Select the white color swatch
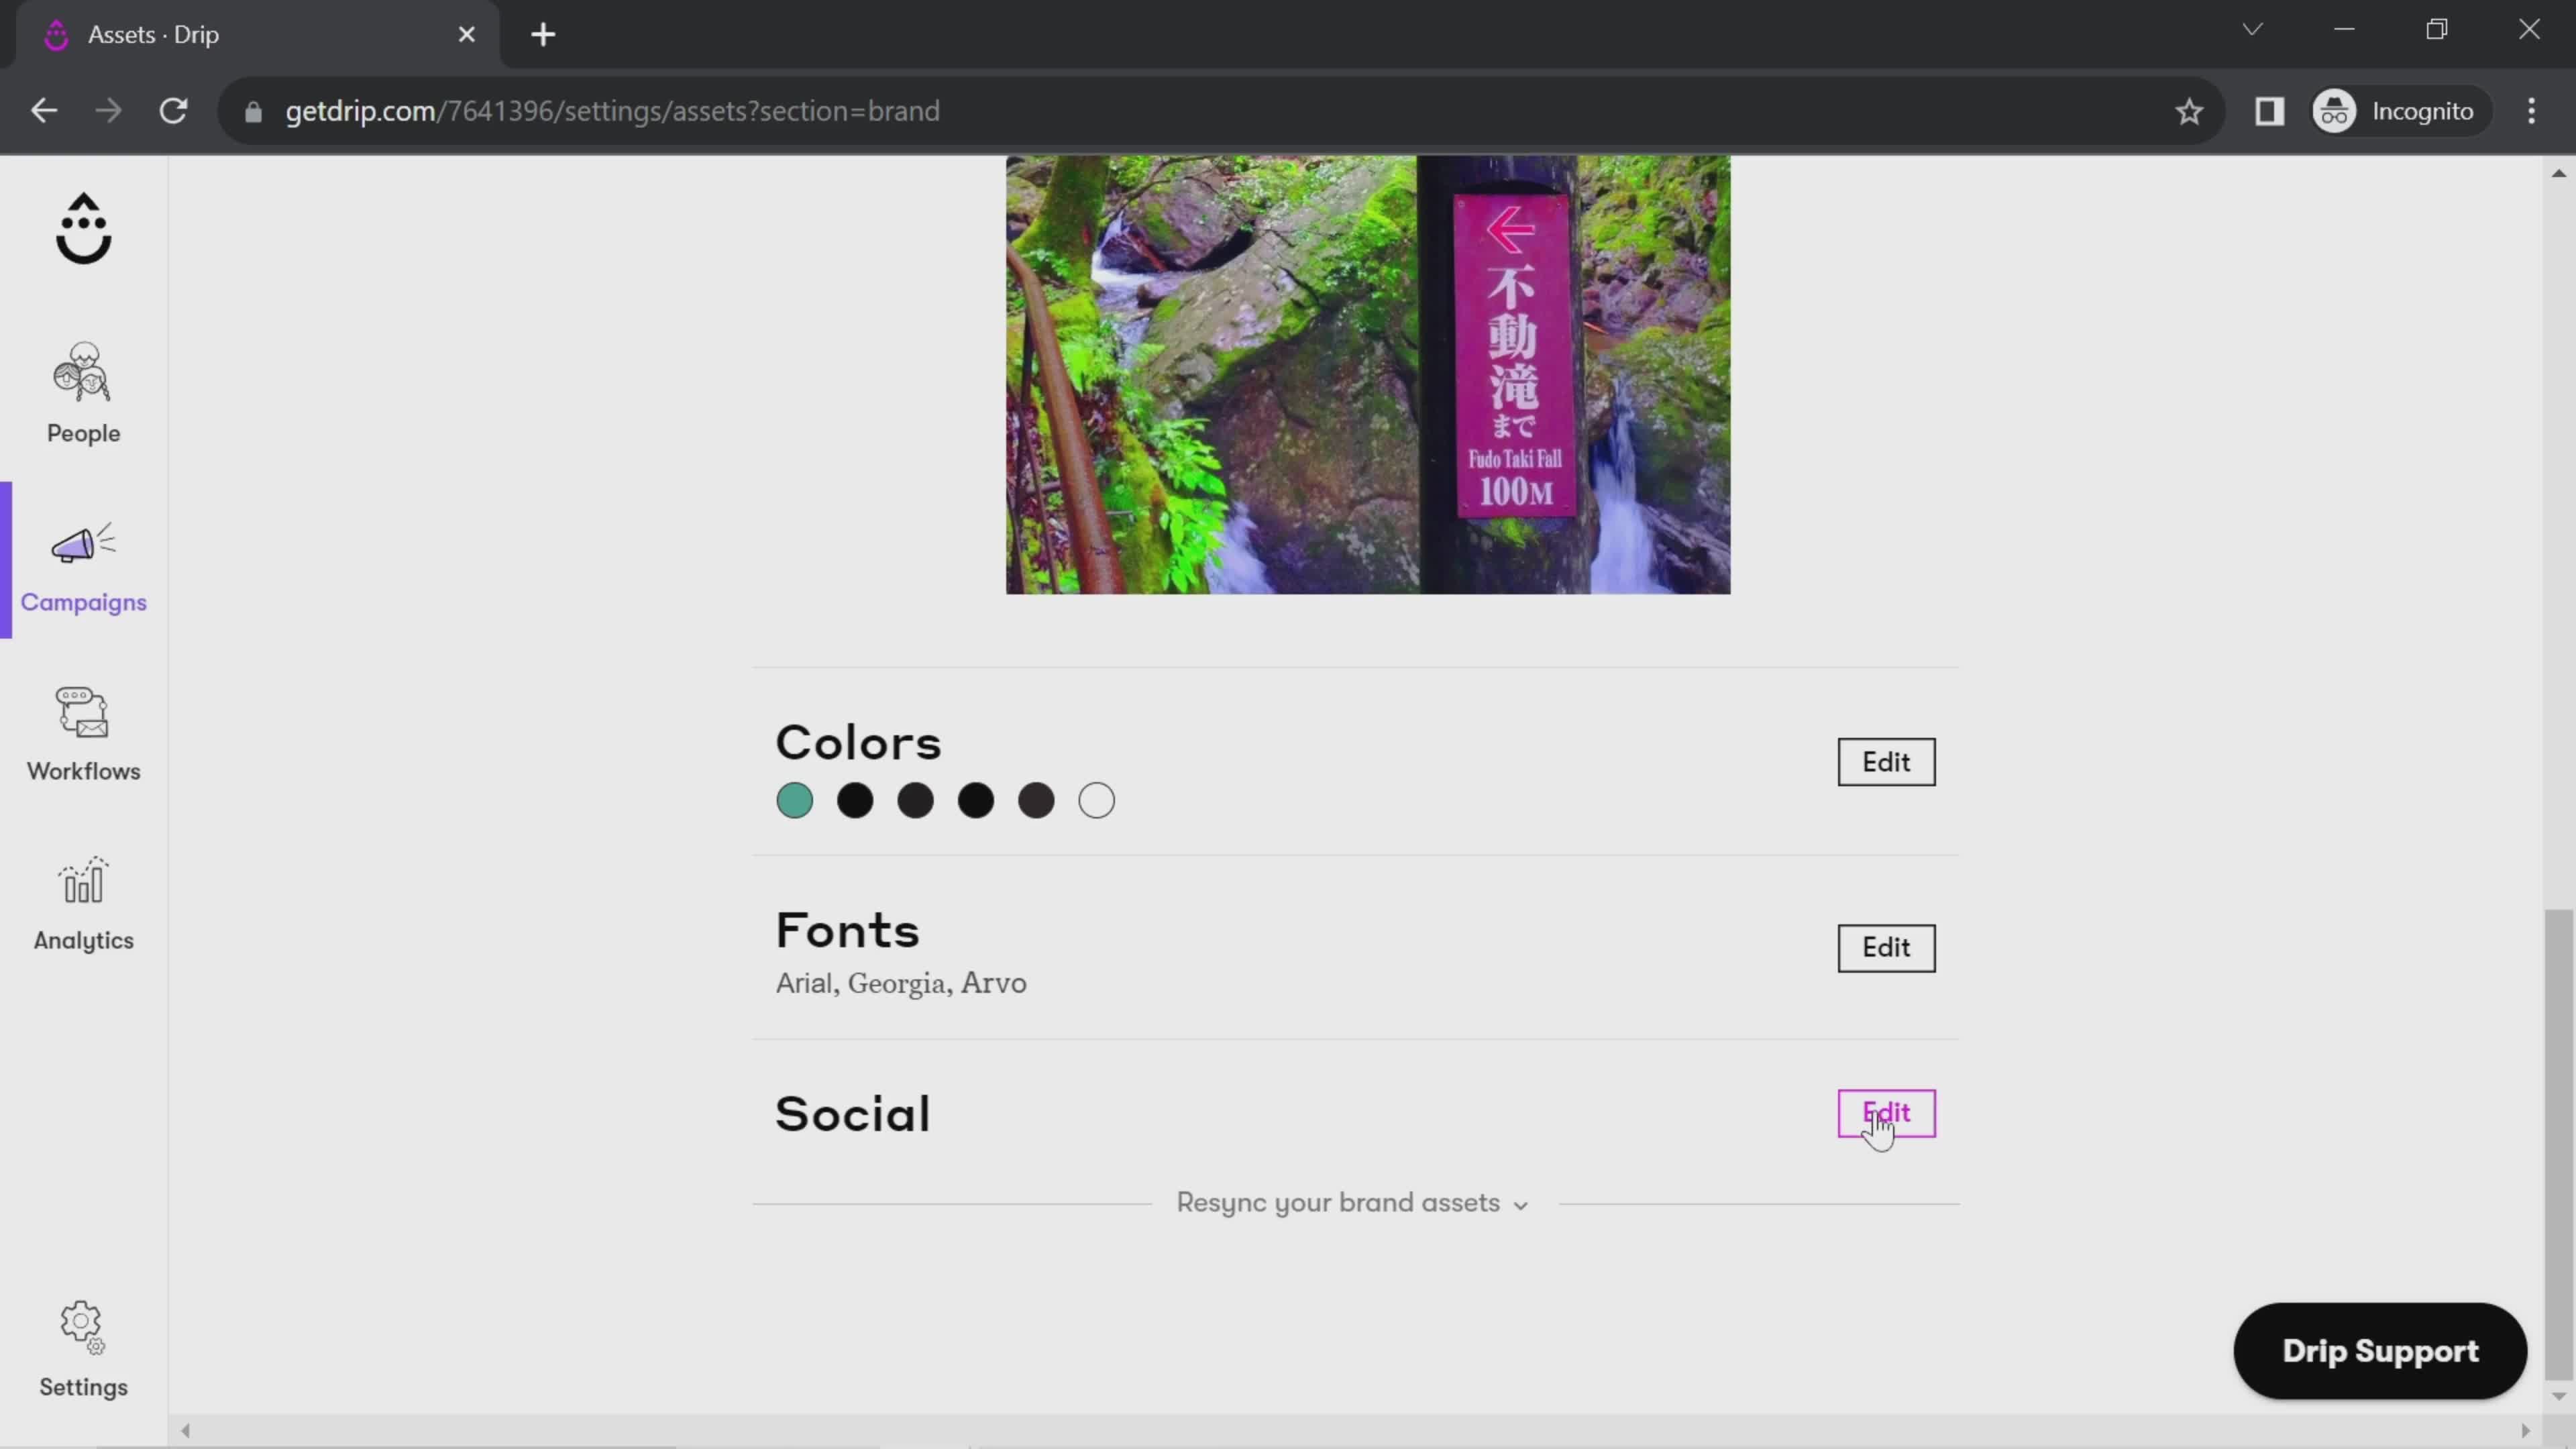Image resolution: width=2576 pixels, height=1449 pixels. 1097,801
